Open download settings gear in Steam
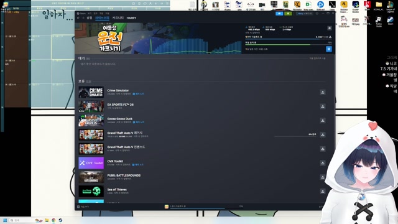398x224 pixels. point(329,28)
